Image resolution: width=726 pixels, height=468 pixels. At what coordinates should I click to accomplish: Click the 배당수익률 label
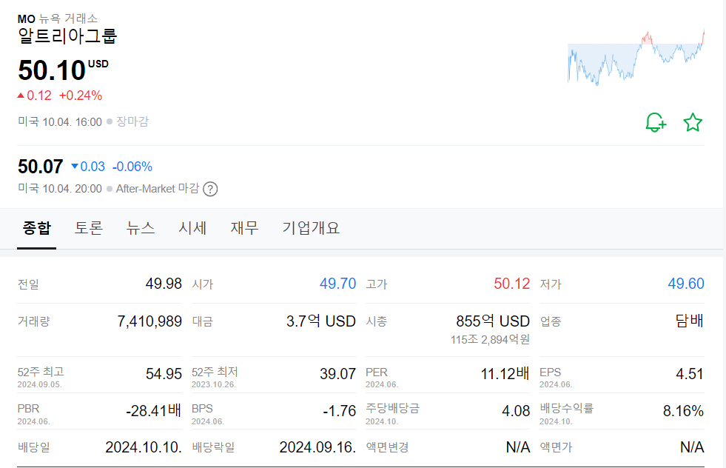coord(567,408)
